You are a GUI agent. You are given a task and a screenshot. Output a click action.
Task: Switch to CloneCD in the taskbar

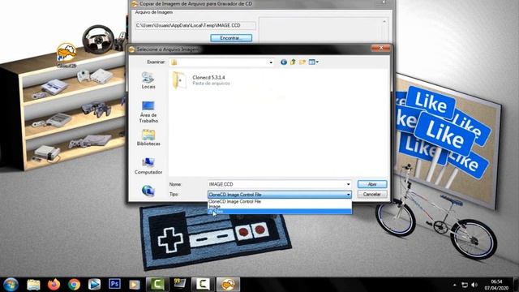click(228, 285)
